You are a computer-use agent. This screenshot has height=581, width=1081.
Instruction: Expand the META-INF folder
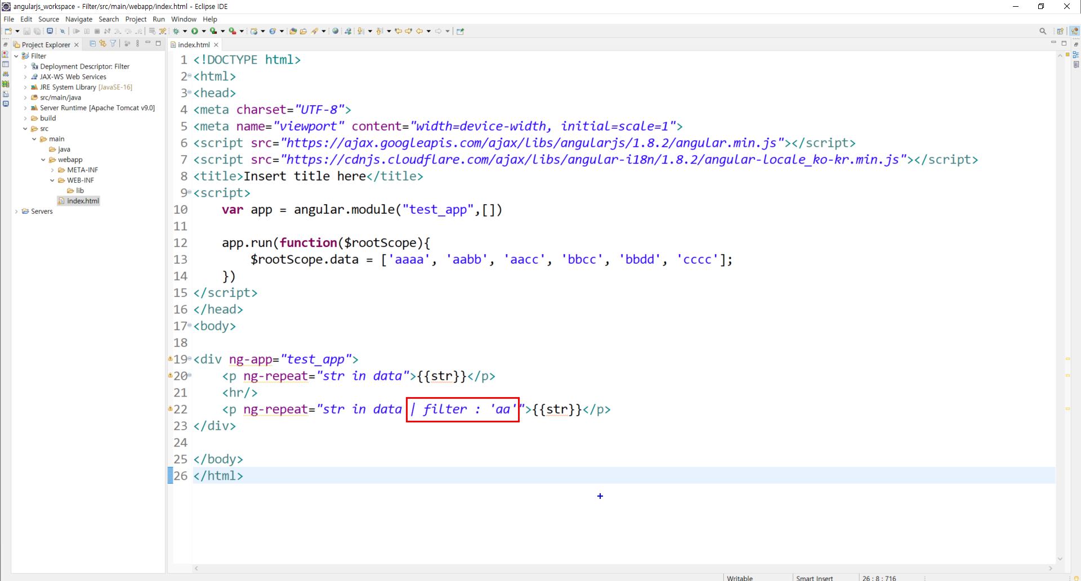(52, 170)
